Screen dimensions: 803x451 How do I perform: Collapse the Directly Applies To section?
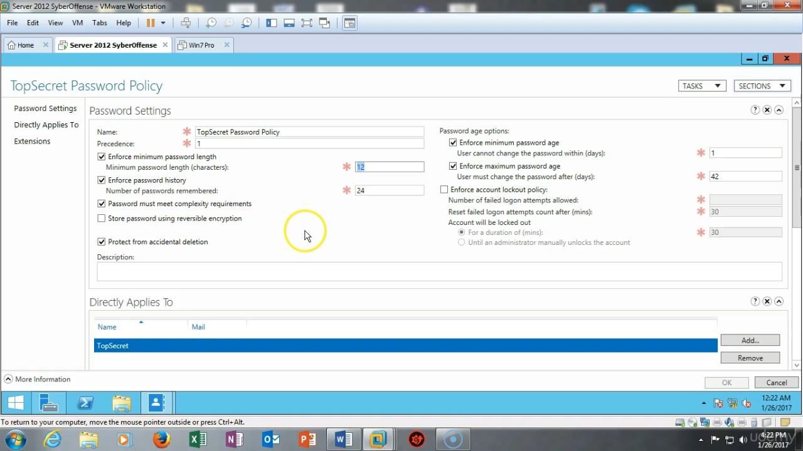[779, 301]
